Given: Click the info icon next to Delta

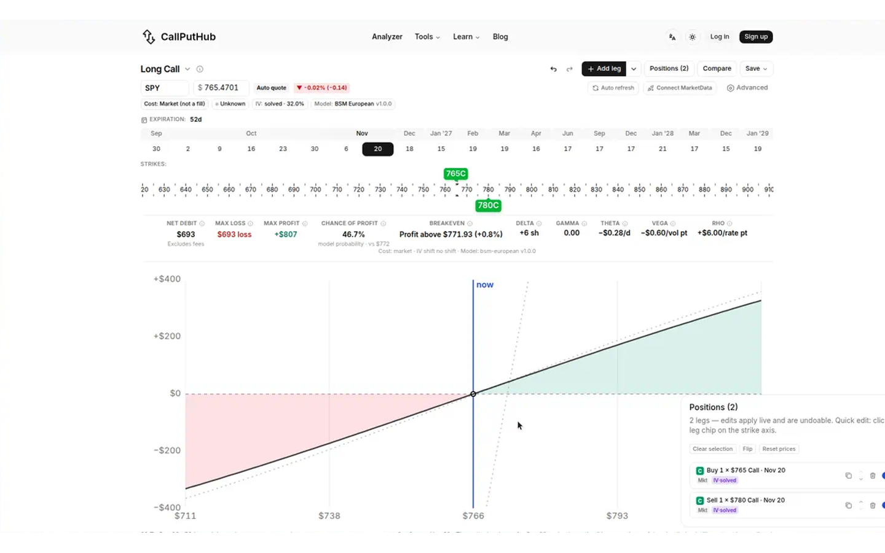Looking at the screenshot, I should (x=539, y=224).
